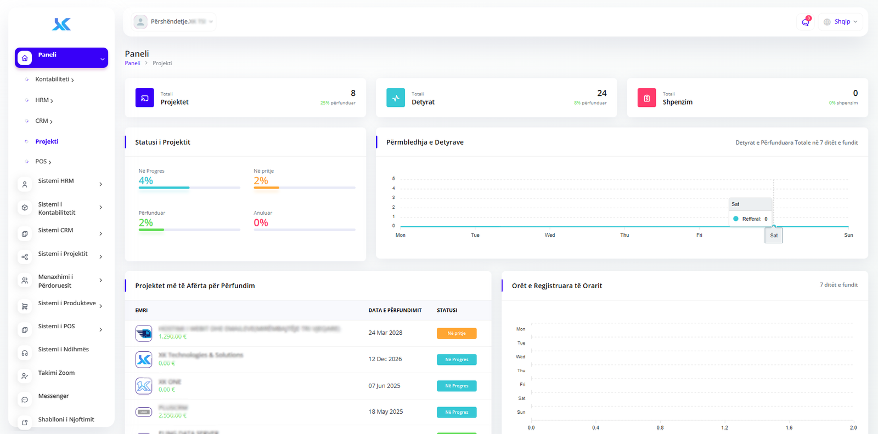Click the Sistemi HRM person icon
The width and height of the screenshot is (878, 434).
(25, 185)
